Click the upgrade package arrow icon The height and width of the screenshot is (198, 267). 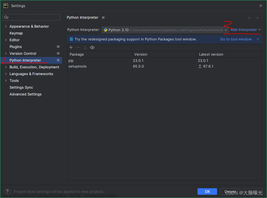pyautogui.click(x=85, y=47)
